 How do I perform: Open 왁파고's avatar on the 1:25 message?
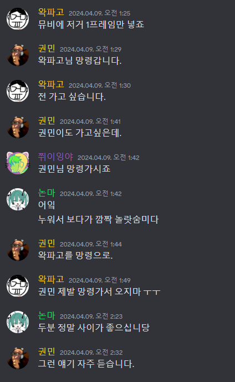[18, 19]
